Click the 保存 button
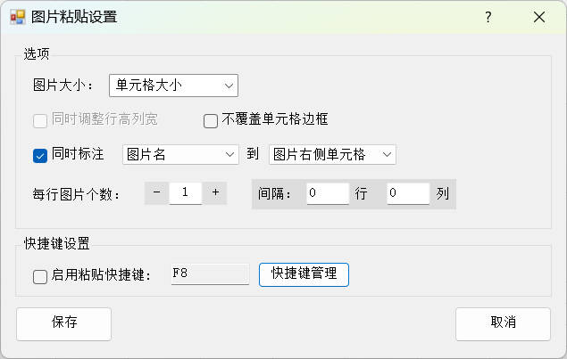Image resolution: width=567 pixels, height=359 pixels. tap(63, 323)
